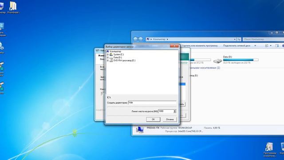Select DVD RW дисковод (E:) in the tree

click(124, 60)
